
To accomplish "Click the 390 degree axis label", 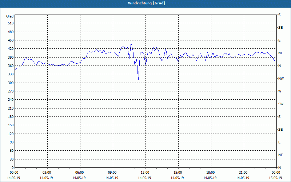I will (11, 57).
